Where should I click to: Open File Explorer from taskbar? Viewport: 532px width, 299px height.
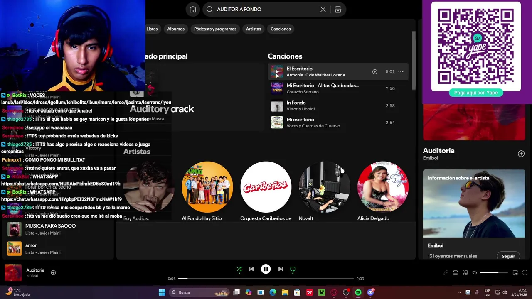point(285,292)
